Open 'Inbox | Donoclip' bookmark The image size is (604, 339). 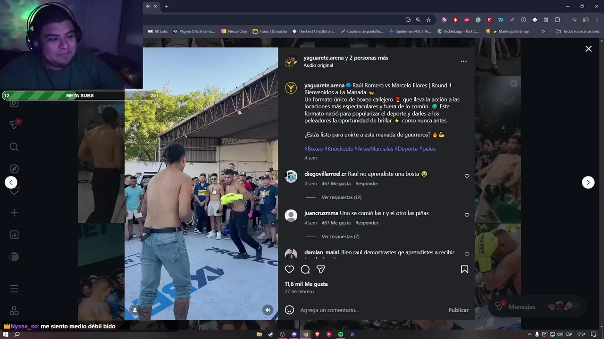pos(269,32)
